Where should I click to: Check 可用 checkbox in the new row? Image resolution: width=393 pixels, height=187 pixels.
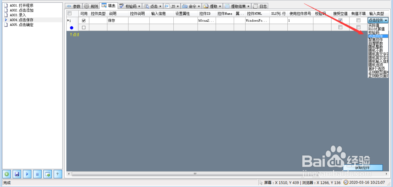coord(84,27)
